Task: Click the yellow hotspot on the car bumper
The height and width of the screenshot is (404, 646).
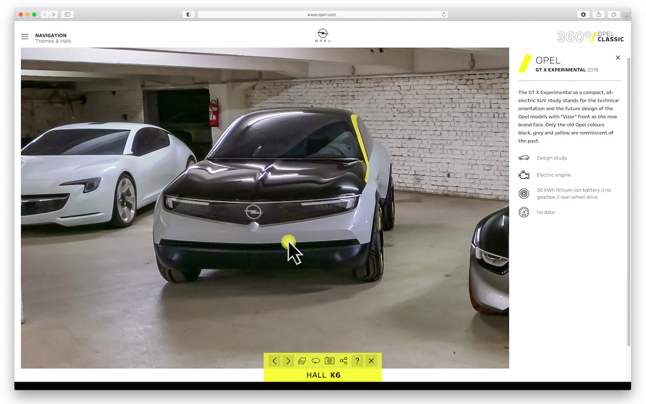Action: 289,241
